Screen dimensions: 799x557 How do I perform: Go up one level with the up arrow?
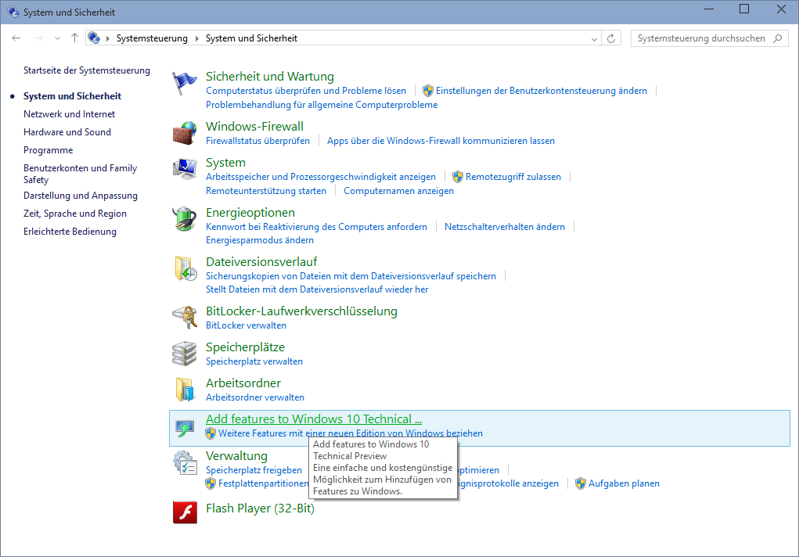[74, 38]
